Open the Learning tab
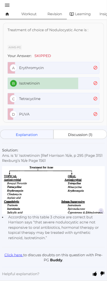The width and height of the screenshot is (107, 281). point(80,14)
